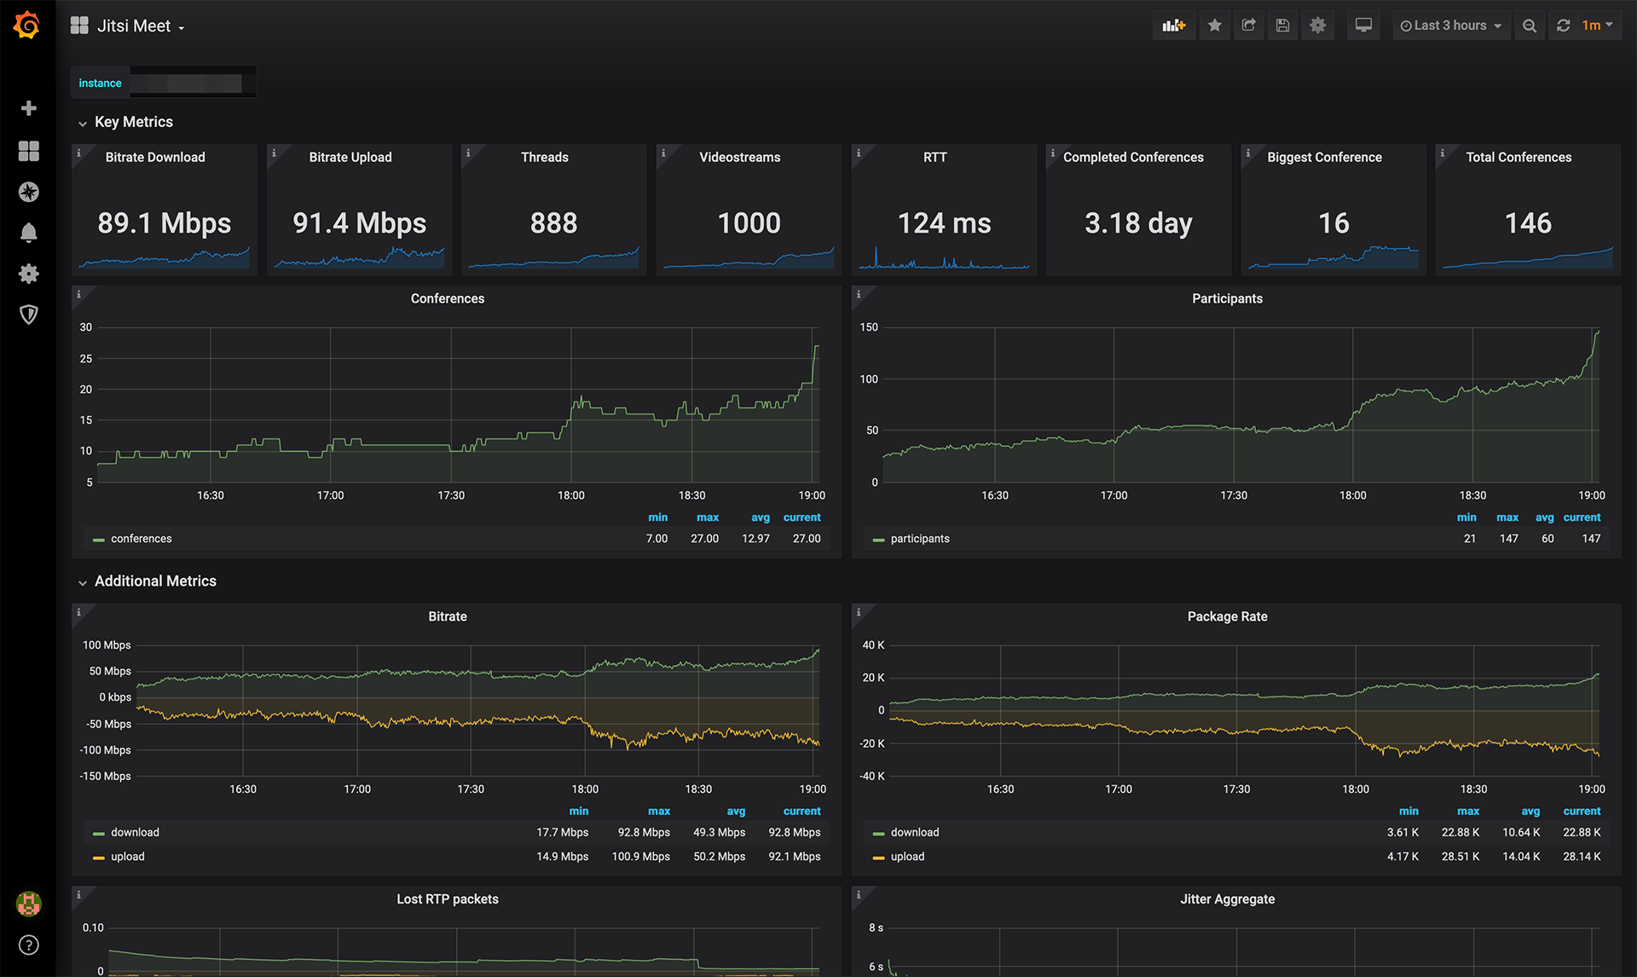The image size is (1637, 977).
Task: Save the dashboard with disk icon
Action: [x=1282, y=26]
